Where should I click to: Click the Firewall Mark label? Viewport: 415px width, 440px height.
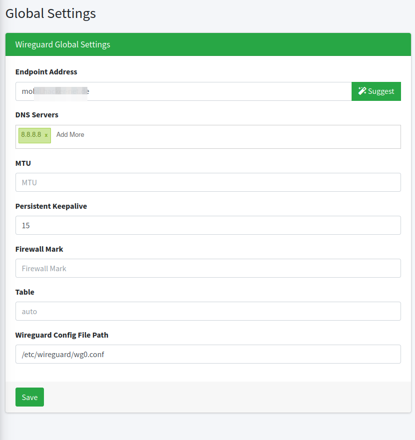(39, 249)
